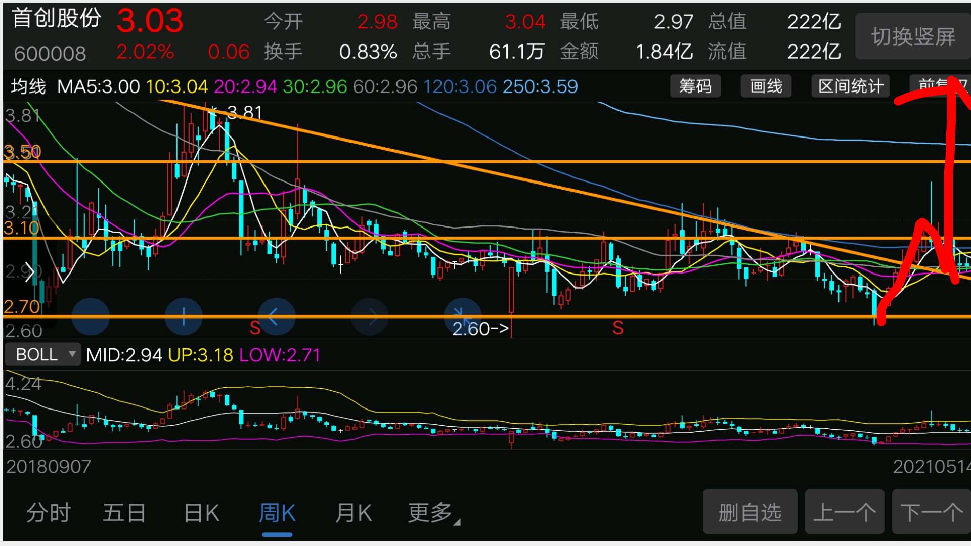Click the start date 20180907
This screenshot has width=971, height=546.
49,466
